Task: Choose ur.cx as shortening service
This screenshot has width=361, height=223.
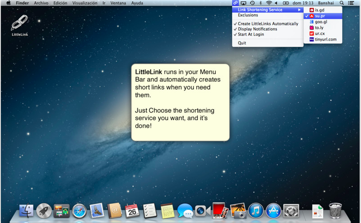Action: coord(323,34)
